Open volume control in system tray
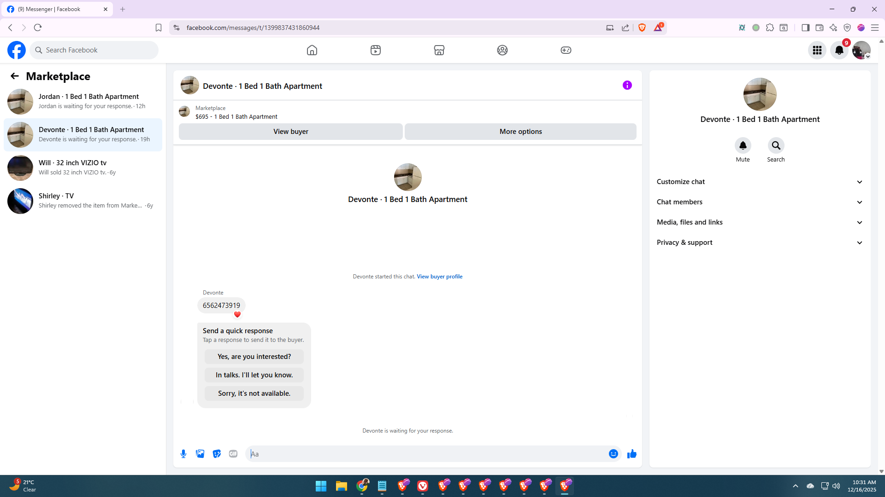This screenshot has height=497, width=885. tap(836, 486)
